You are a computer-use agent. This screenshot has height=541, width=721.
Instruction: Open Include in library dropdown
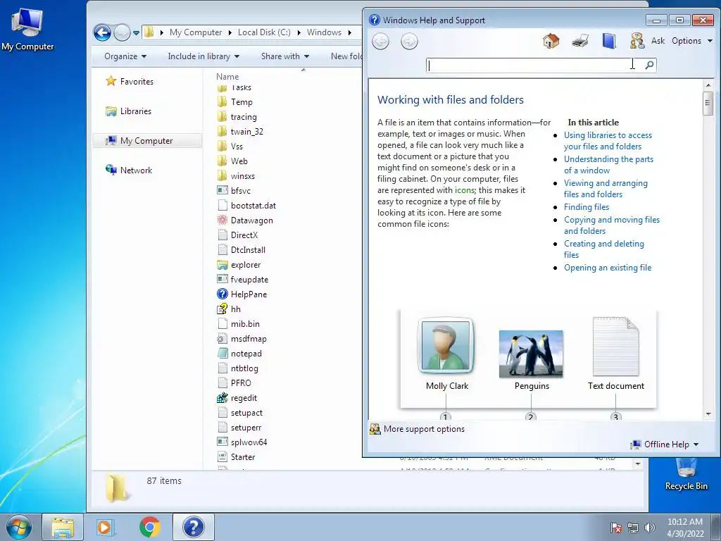pyautogui.click(x=203, y=56)
